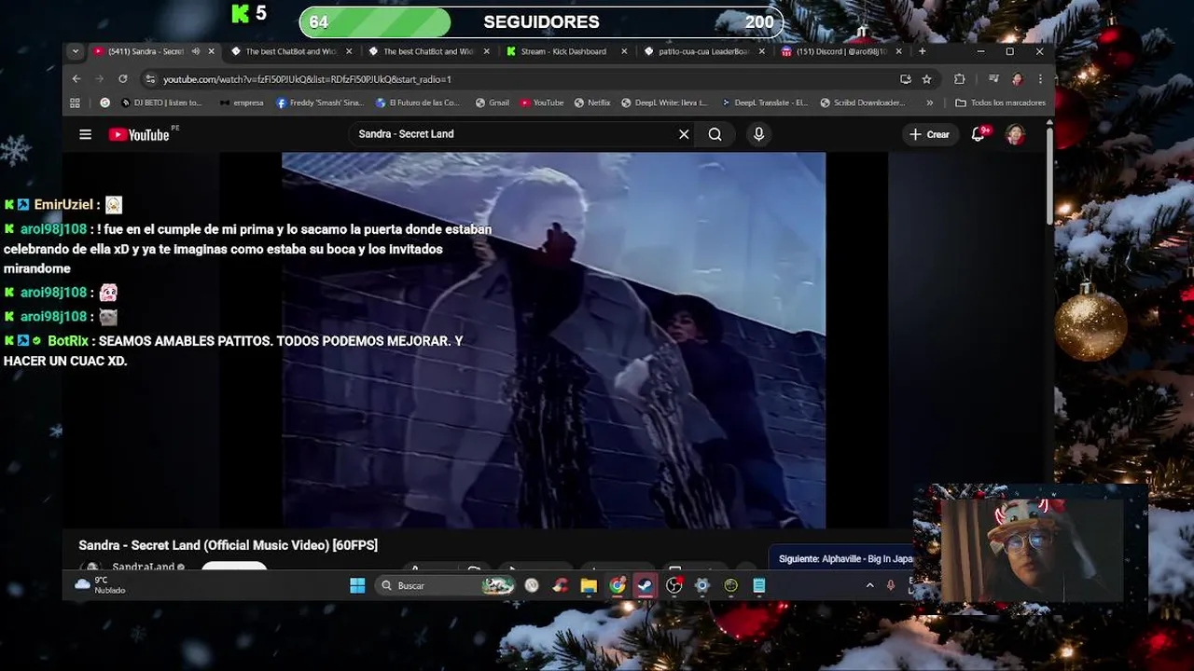Reload the current page
Image resolution: width=1194 pixels, height=671 pixels.
[122, 79]
